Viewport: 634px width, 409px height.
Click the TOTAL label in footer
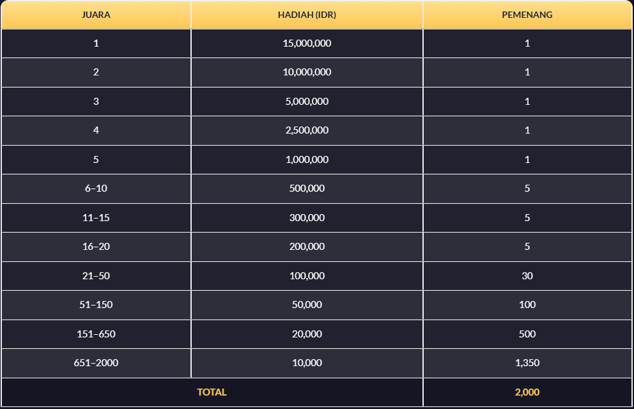coord(212,392)
